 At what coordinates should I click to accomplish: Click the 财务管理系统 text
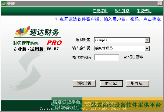pyautogui.click(x=26, y=43)
